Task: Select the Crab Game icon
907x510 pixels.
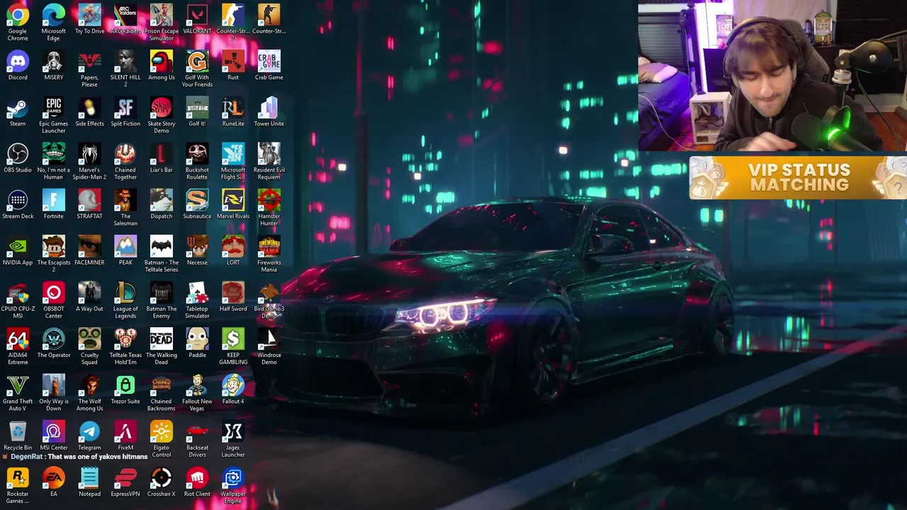Action: point(269,65)
